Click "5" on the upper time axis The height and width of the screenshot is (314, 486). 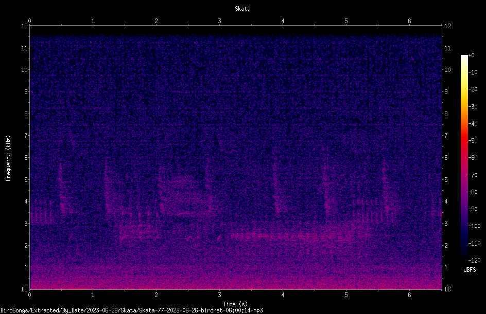pos(346,21)
